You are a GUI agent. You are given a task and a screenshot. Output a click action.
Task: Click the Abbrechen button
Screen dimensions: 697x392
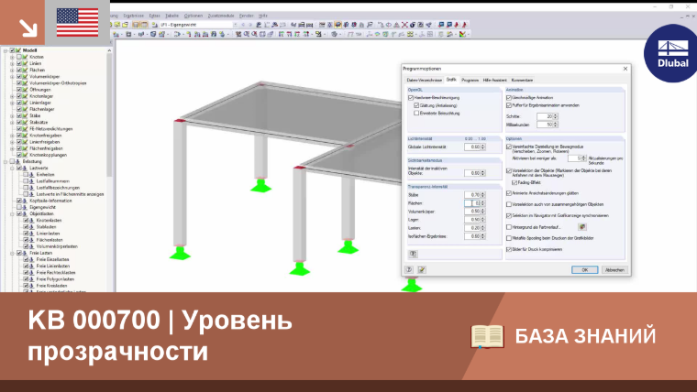pos(614,270)
